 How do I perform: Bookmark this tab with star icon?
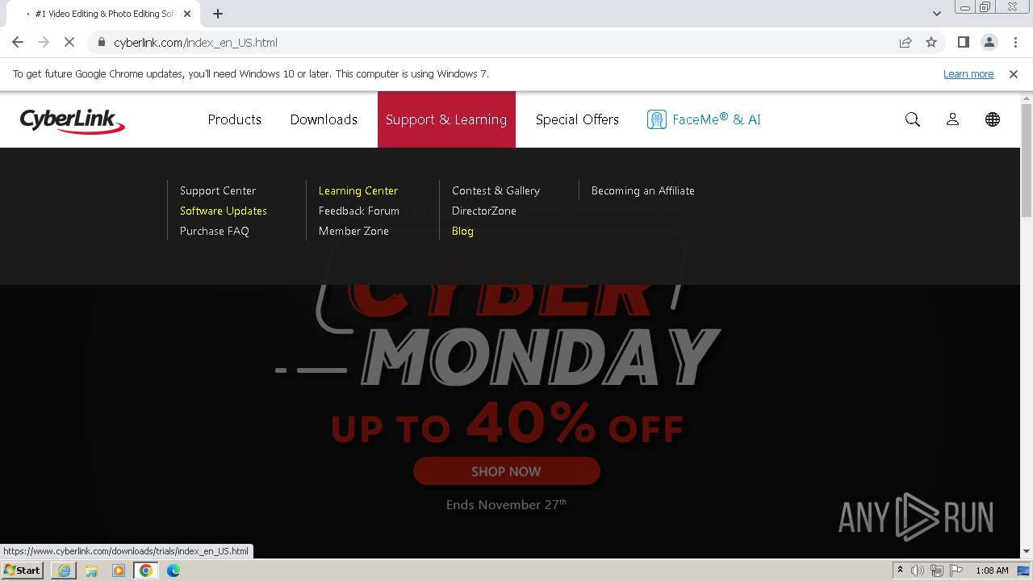[x=931, y=43]
